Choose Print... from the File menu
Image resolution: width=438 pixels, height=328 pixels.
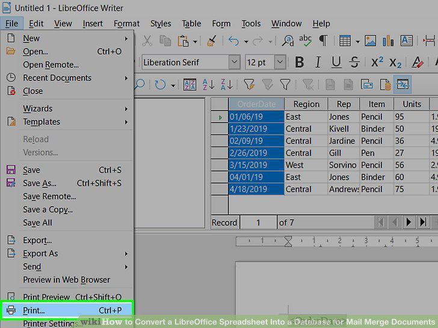(x=67, y=310)
